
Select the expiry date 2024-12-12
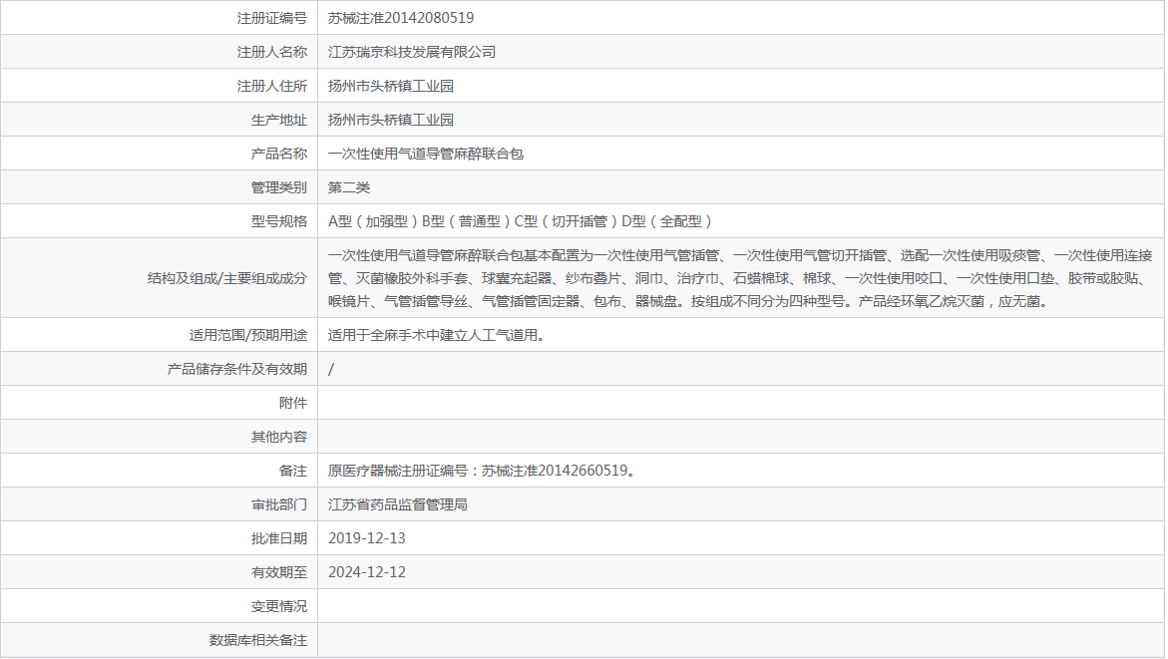(x=369, y=571)
